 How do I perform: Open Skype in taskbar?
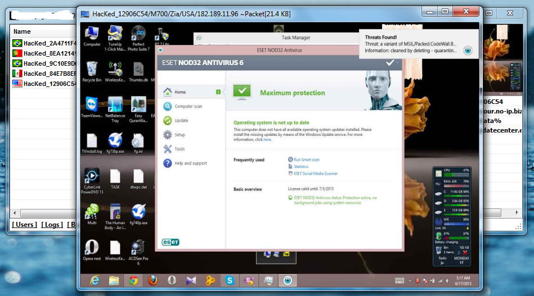pos(230,280)
